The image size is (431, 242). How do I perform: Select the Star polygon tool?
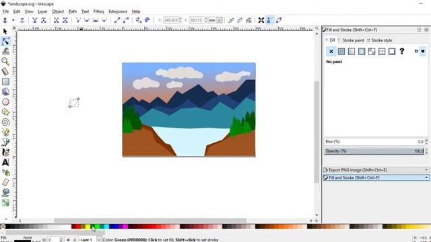(5, 112)
